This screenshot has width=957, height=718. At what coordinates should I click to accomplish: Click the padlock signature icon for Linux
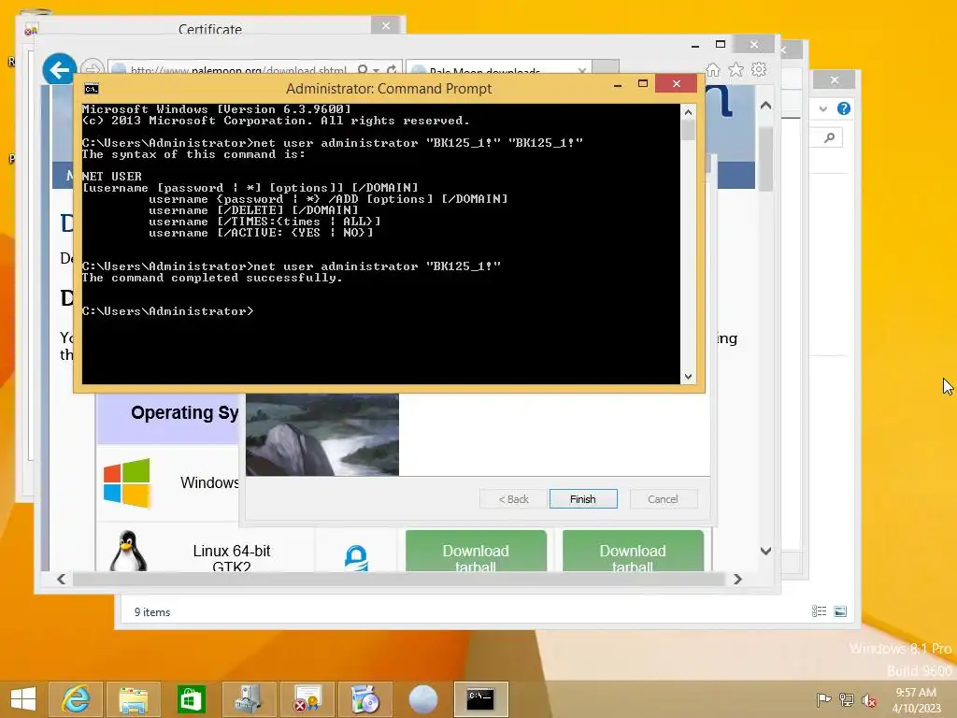coord(356,558)
